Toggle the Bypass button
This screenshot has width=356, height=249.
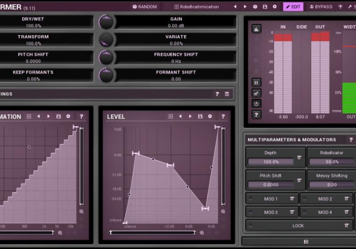(320, 7)
